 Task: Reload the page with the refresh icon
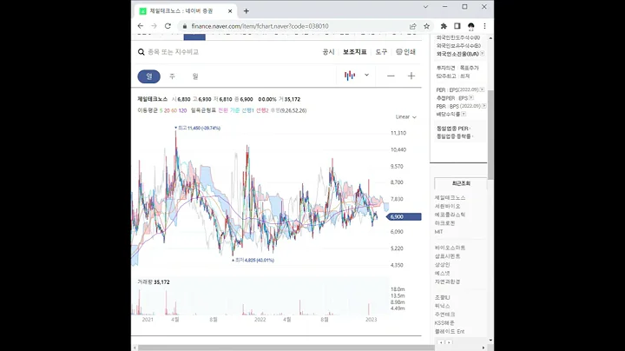(x=168, y=26)
